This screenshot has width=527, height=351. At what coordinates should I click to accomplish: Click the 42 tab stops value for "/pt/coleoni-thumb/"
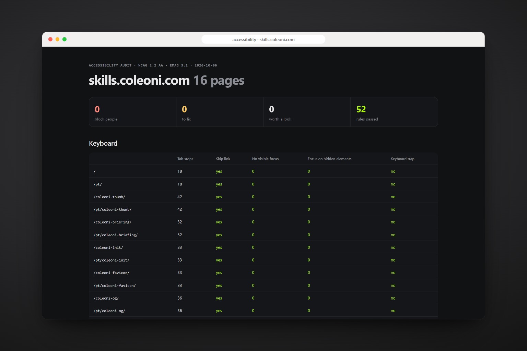(180, 209)
